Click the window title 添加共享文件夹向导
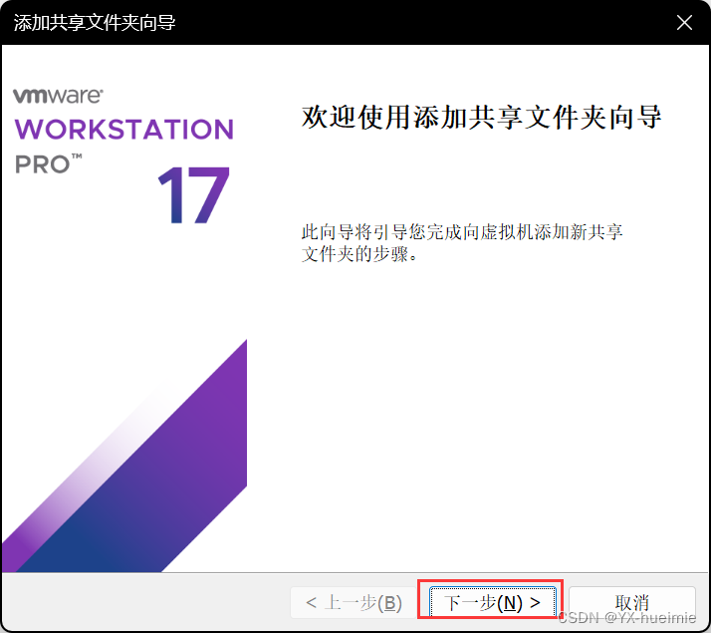This screenshot has height=633, width=711. pos(95,23)
